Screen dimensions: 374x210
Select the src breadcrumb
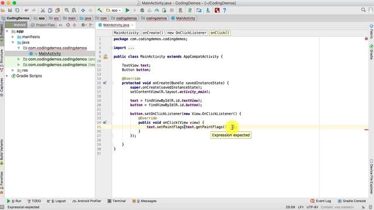point(56,18)
